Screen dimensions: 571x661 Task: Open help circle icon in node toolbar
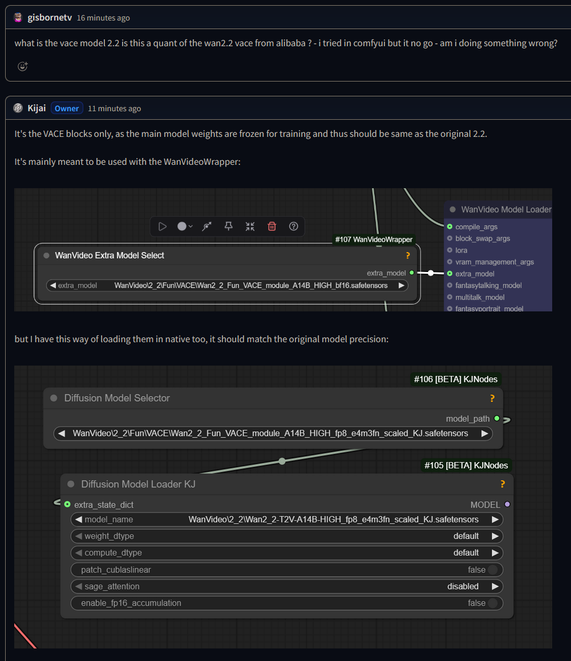click(294, 226)
